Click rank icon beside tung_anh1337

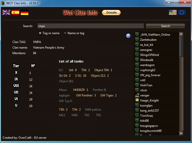click(137, 110)
